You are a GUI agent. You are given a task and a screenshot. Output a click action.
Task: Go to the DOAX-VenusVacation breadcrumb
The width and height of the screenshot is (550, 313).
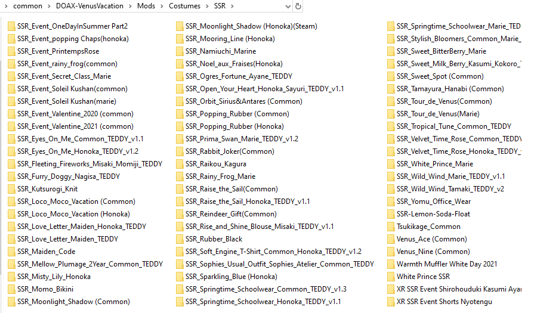click(90, 6)
